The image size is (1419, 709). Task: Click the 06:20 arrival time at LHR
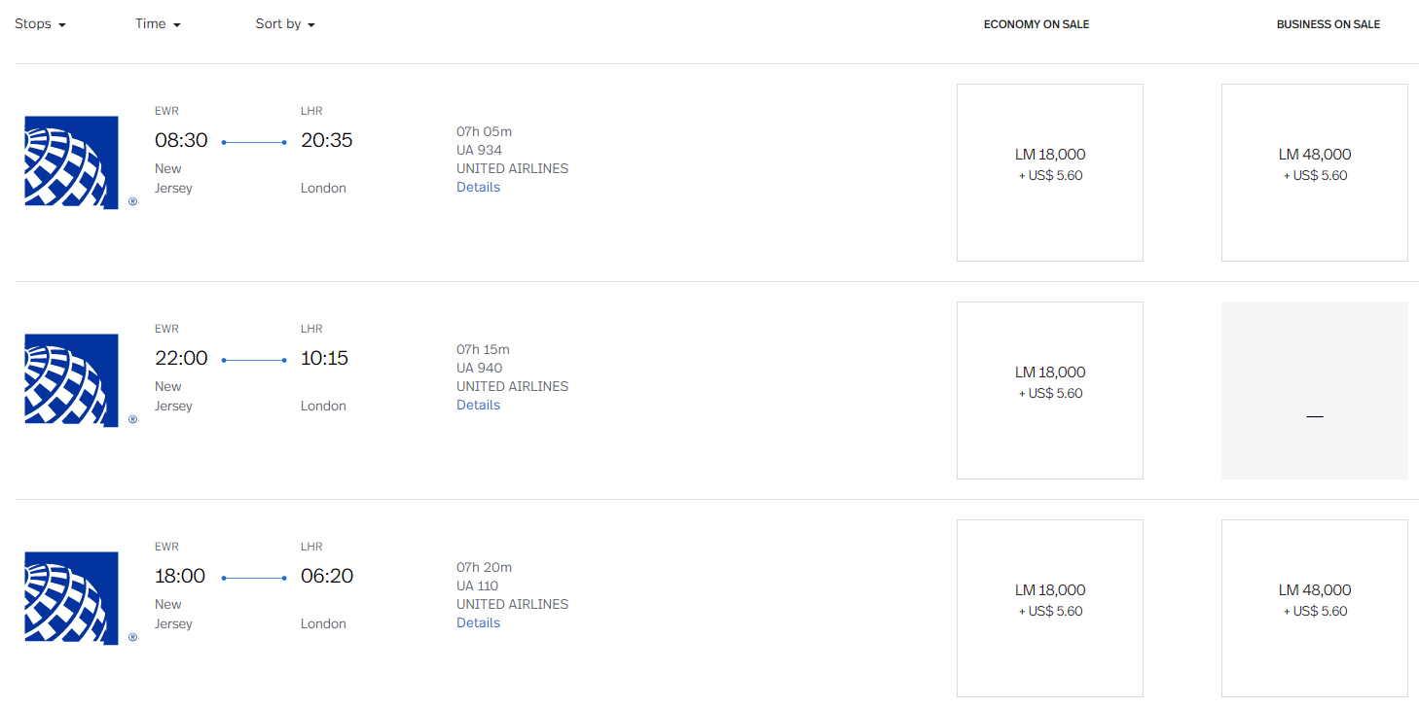click(327, 576)
